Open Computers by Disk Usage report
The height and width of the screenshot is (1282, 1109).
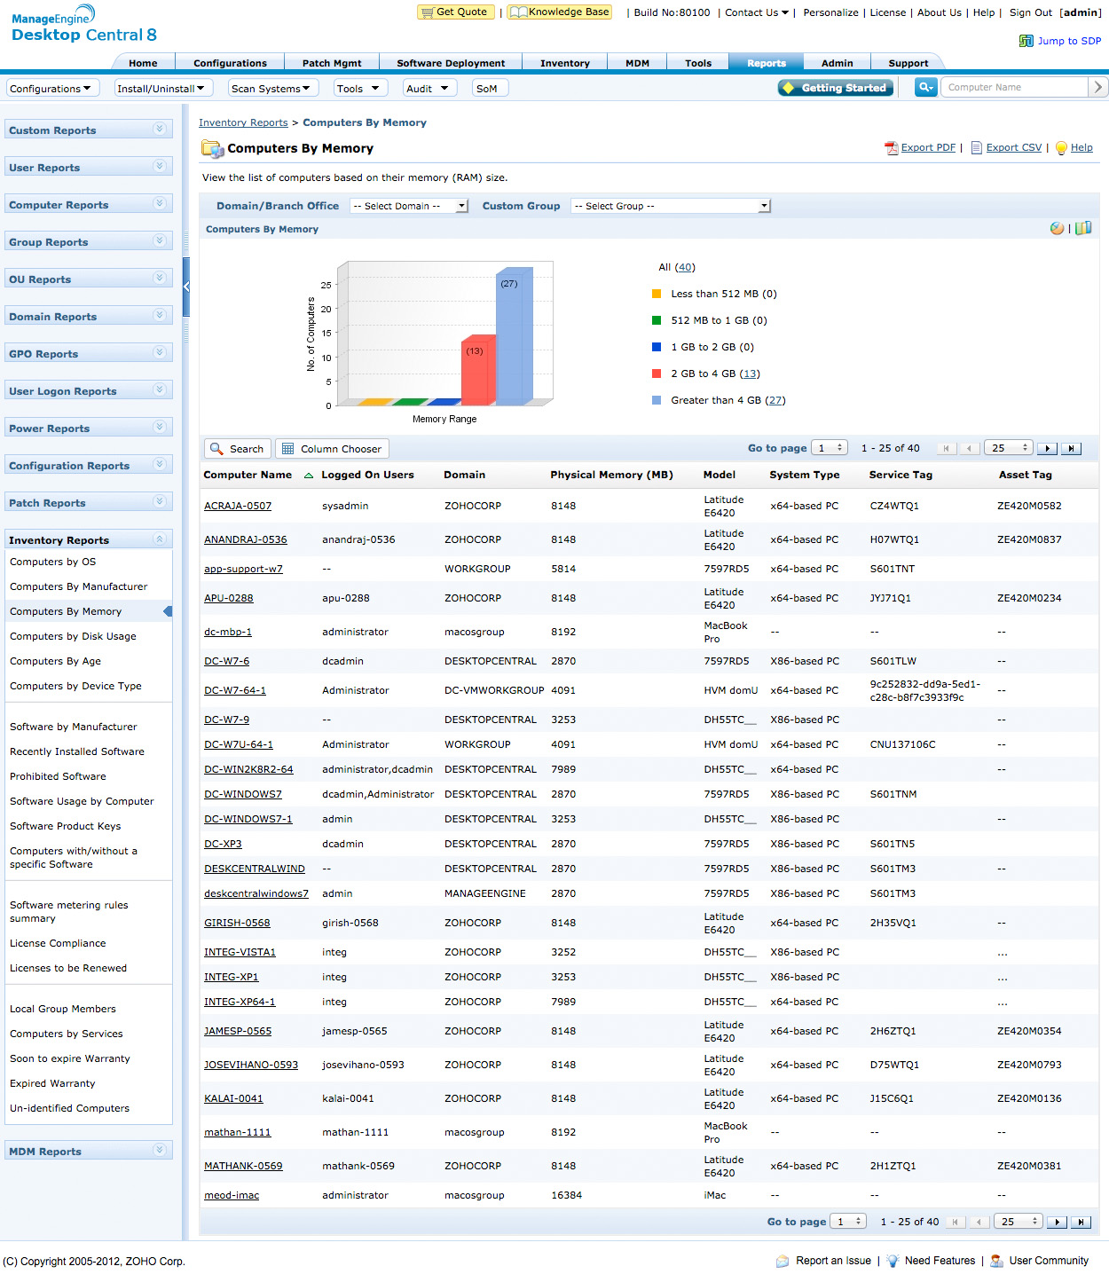point(73,636)
